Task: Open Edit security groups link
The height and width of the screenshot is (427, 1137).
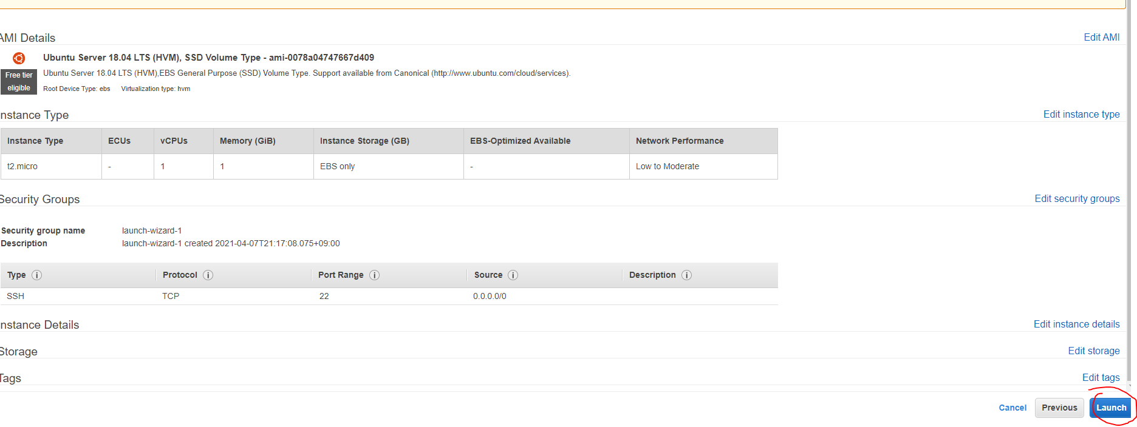Action: click(1077, 198)
